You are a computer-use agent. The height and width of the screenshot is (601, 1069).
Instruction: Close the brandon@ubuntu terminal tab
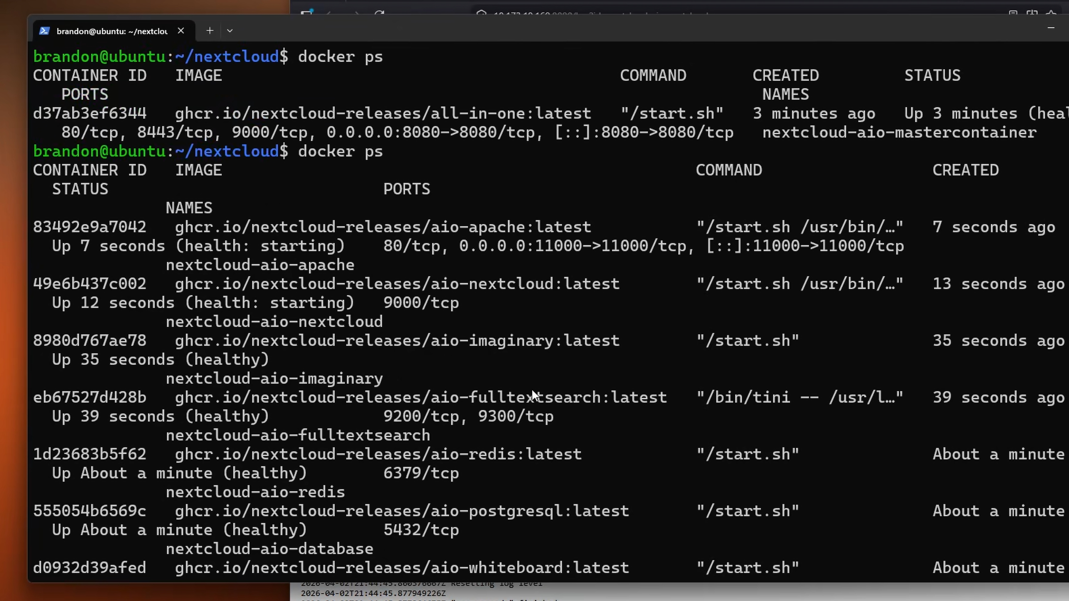pyautogui.click(x=180, y=31)
